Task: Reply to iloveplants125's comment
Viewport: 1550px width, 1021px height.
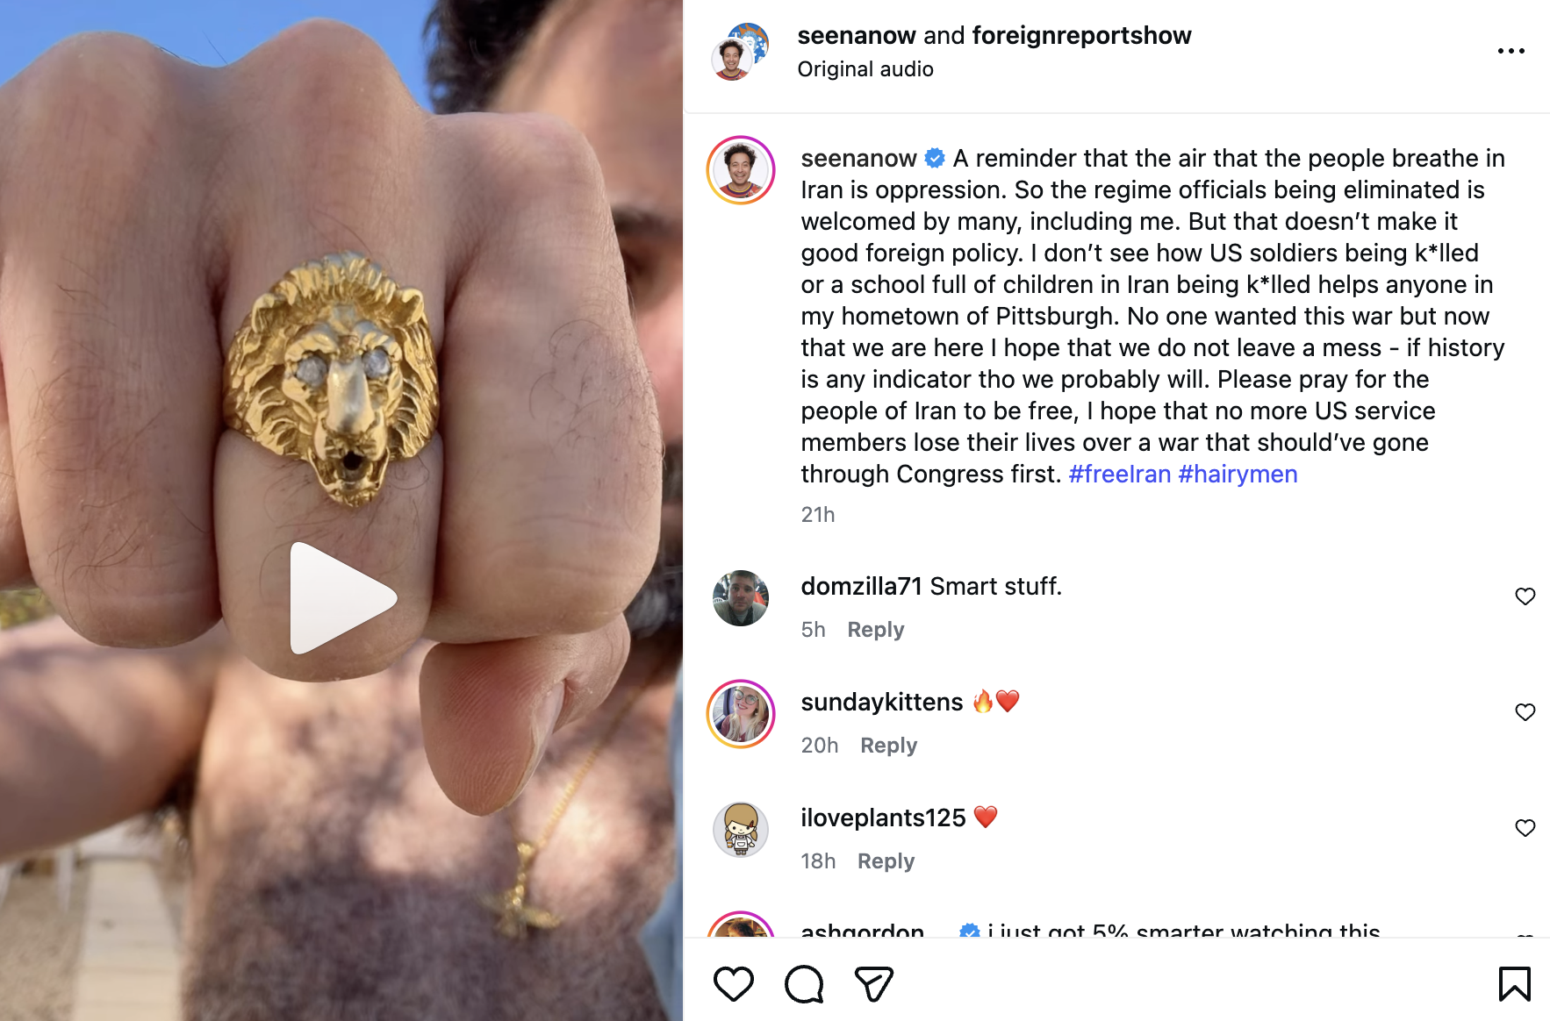Action: [x=886, y=861]
